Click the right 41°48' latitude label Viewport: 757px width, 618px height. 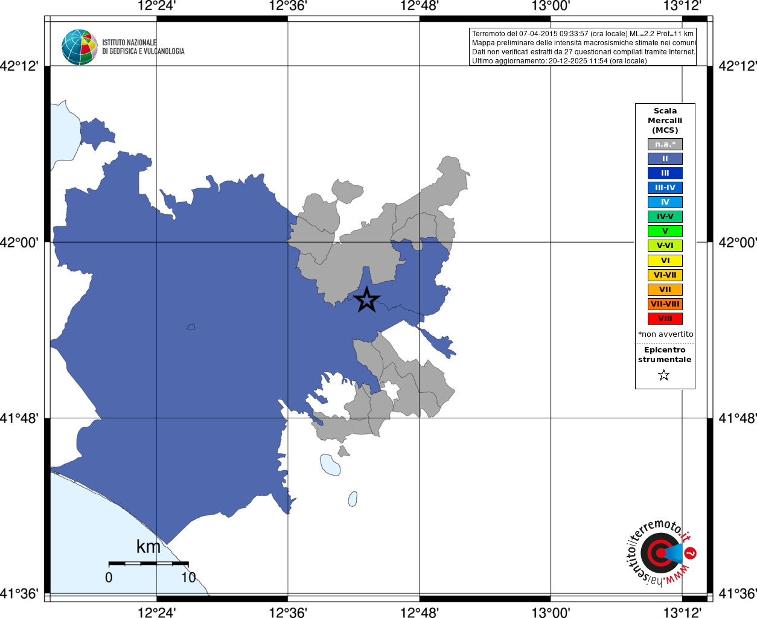pyautogui.click(x=737, y=418)
